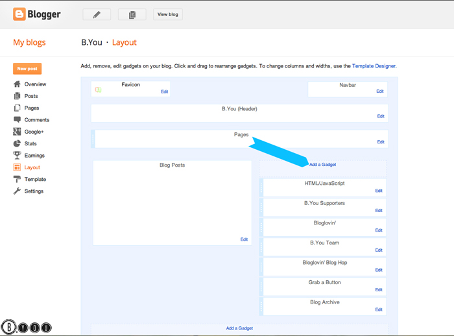The height and width of the screenshot is (336, 454).
Task: Edit the HTML/JavaScript gadget
Action: click(379, 191)
